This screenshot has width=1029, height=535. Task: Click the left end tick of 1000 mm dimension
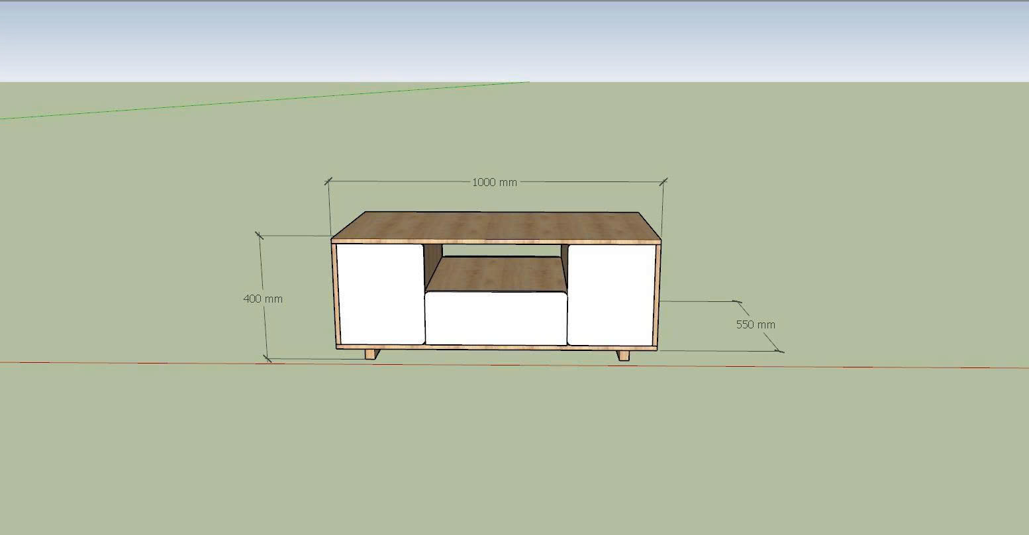point(328,181)
